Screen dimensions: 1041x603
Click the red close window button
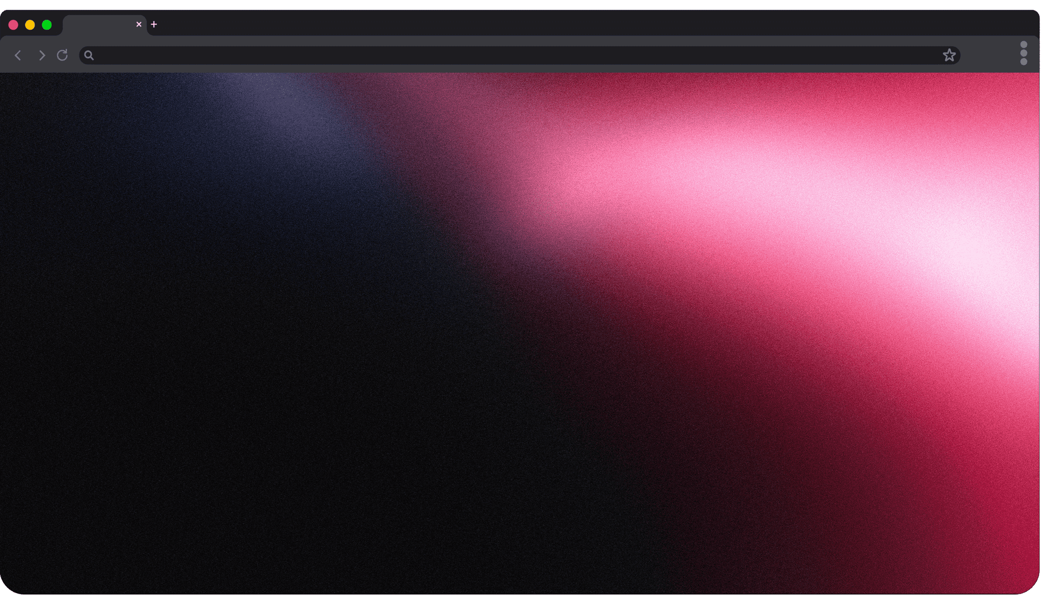tap(13, 25)
